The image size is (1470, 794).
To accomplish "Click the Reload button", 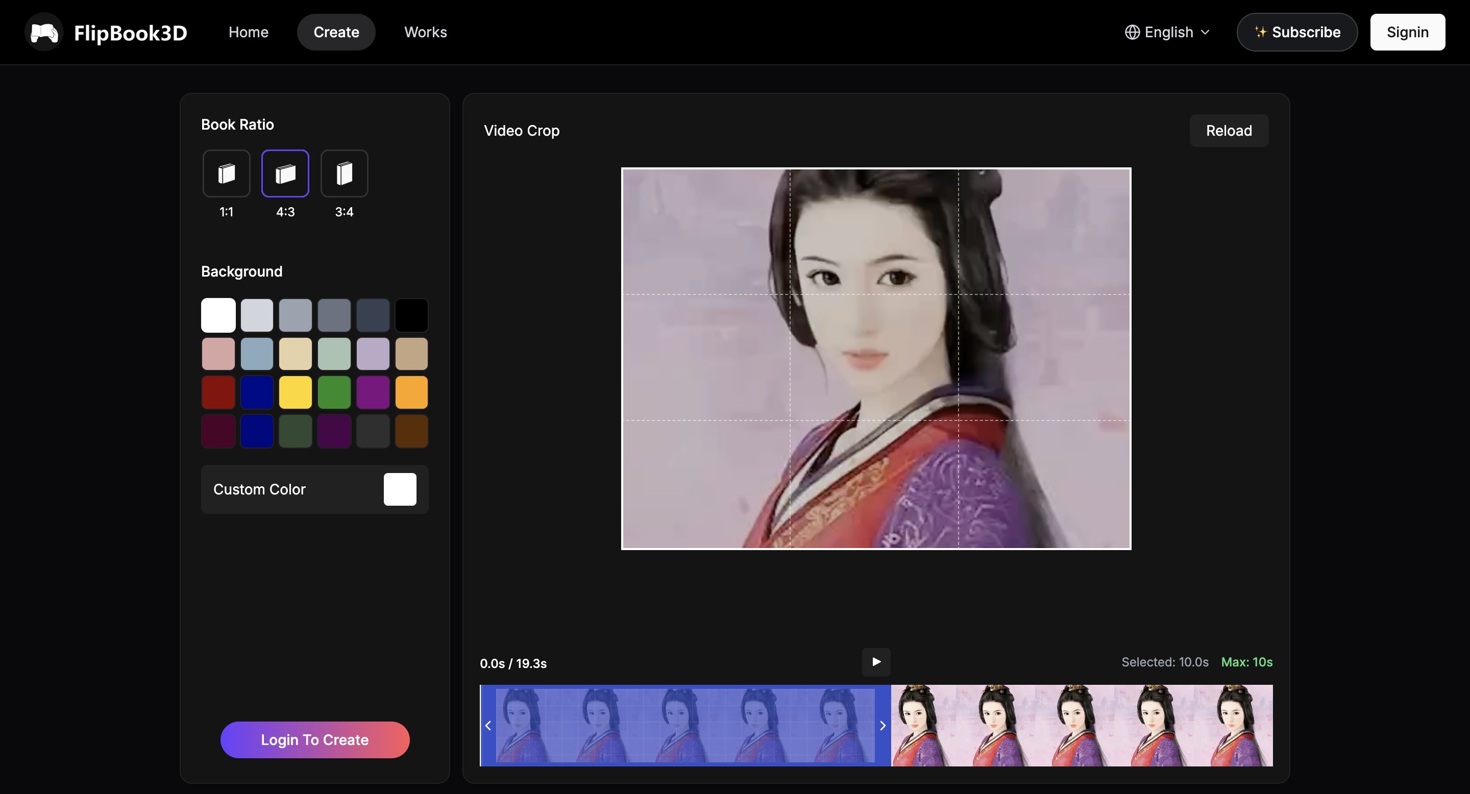I will (x=1228, y=131).
